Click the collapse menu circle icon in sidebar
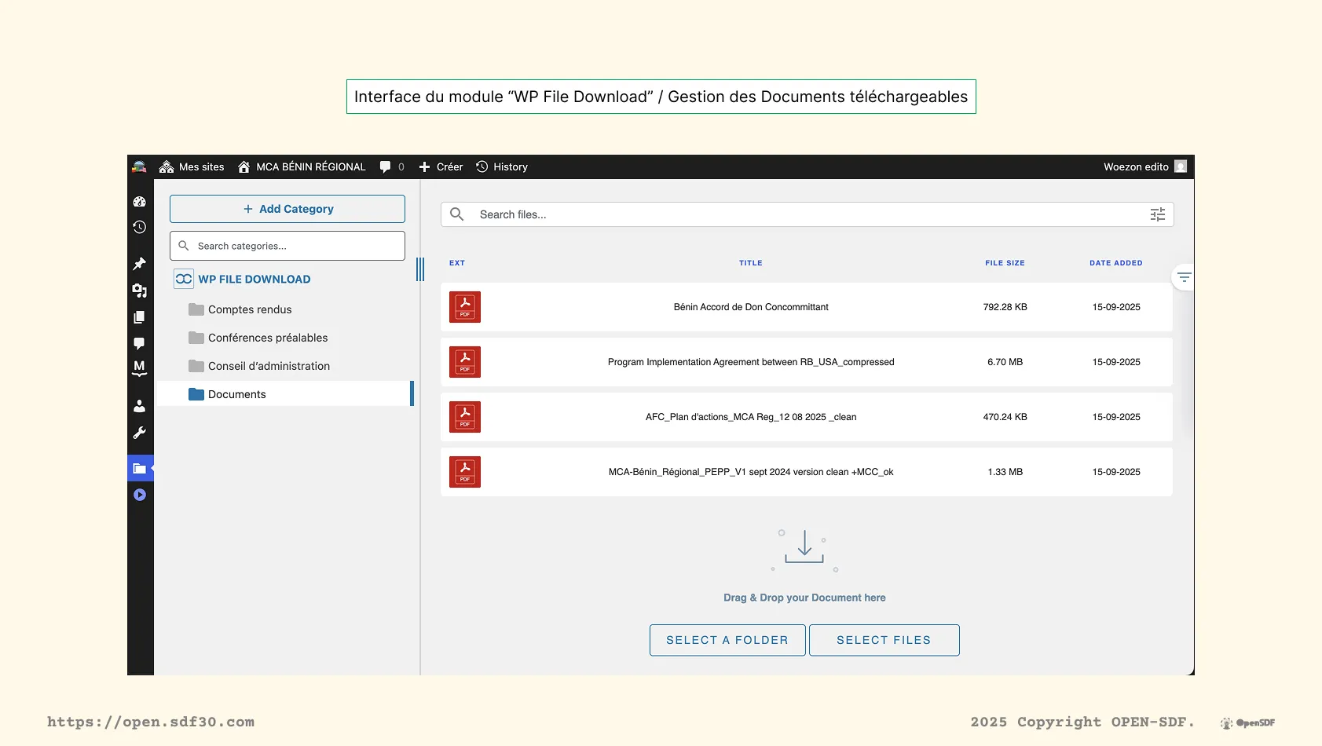The height and width of the screenshot is (746, 1322). coord(140,495)
